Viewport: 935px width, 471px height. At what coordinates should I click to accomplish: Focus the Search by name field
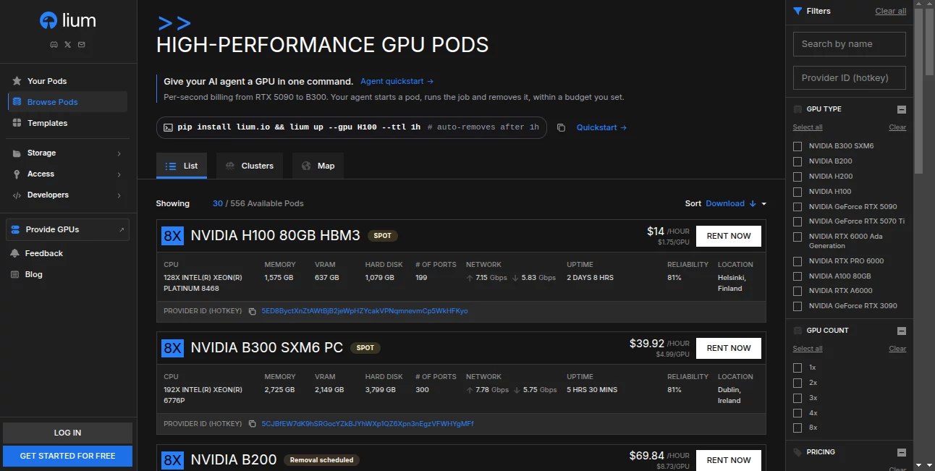850,44
